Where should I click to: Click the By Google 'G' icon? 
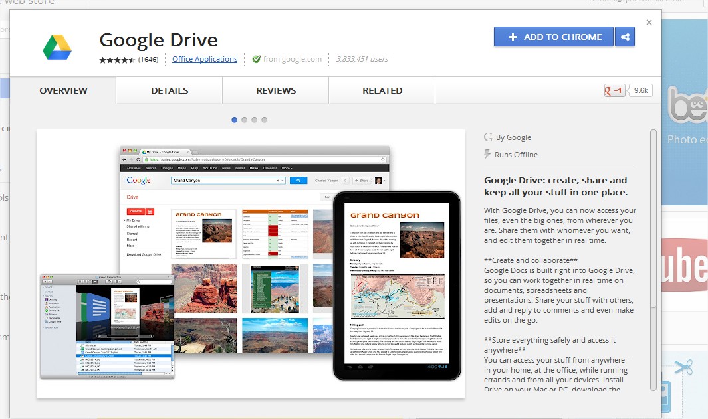pos(489,137)
